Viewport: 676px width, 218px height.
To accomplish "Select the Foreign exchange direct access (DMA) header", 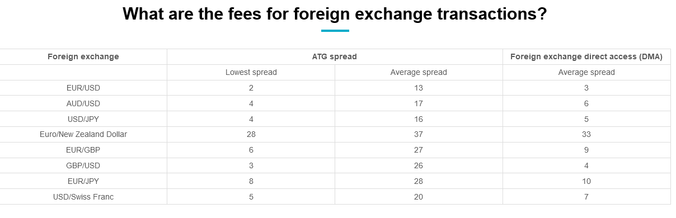I will click(586, 56).
